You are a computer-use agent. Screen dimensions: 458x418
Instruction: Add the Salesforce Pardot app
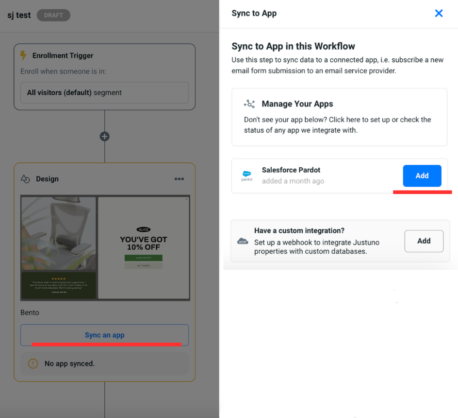click(x=422, y=175)
